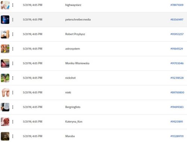Open the three-dot menu for astrosystem
This screenshot has height=142, width=187.
(13, 49)
